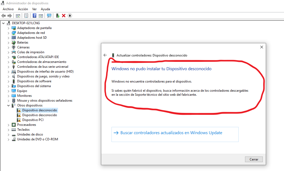This screenshot has height=171, width=284.
Task: Expand Dispositivos de interfaz de usuario (HID)
Action: click(x=8, y=72)
